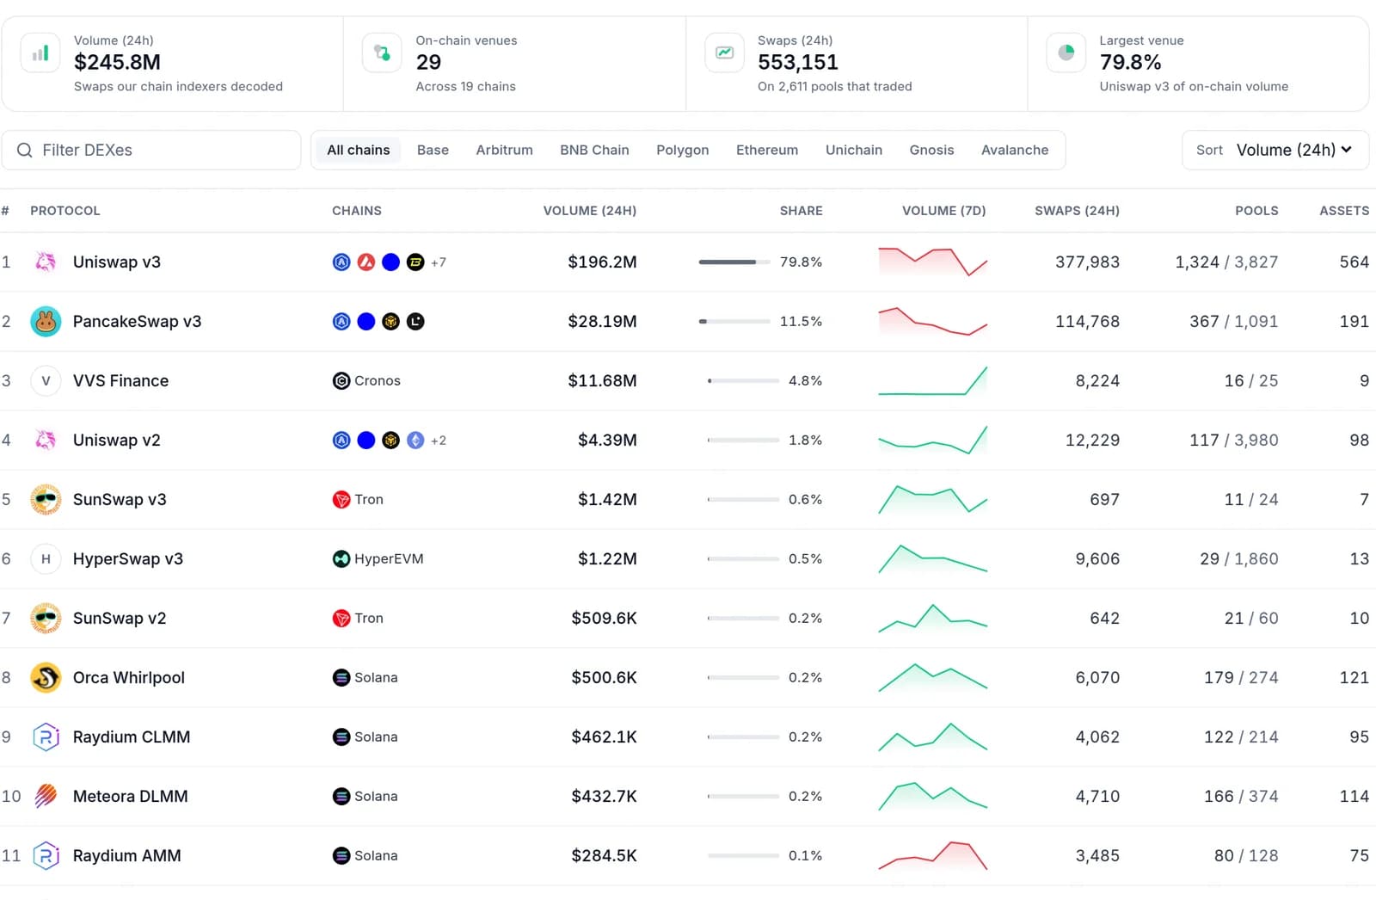Viewport: 1376px width, 900px height.
Task: Open the Sort Volume (24h) dropdown
Action: pyautogui.click(x=1275, y=151)
